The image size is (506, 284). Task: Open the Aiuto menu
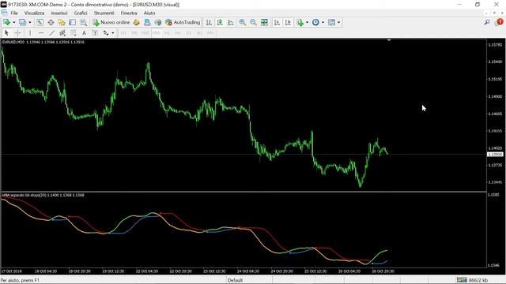coord(149,13)
